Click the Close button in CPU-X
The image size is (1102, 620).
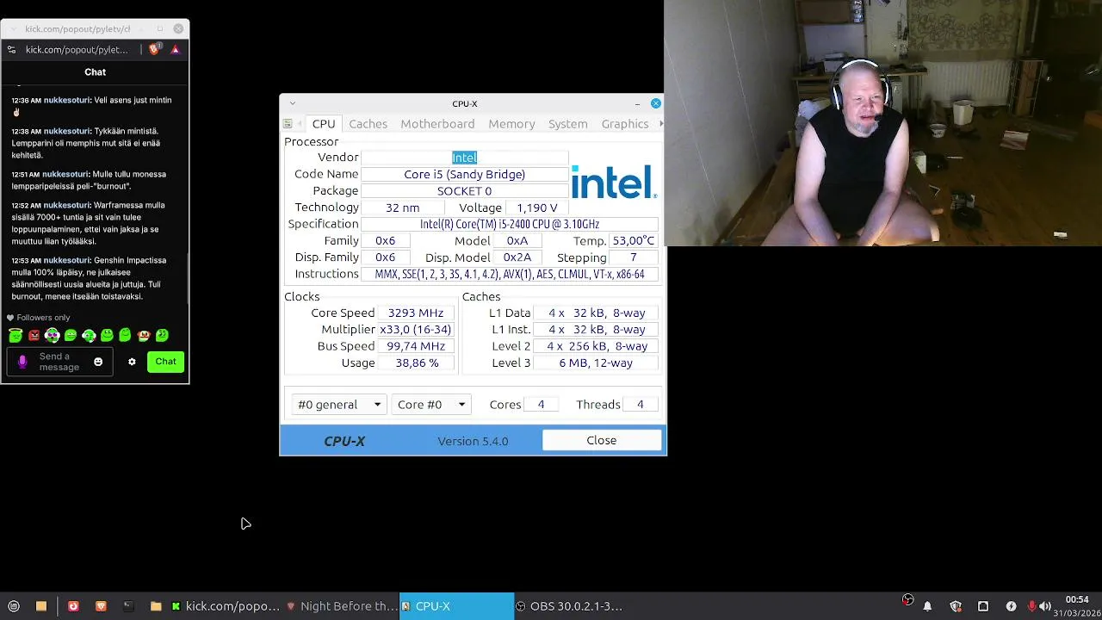[x=602, y=441]
